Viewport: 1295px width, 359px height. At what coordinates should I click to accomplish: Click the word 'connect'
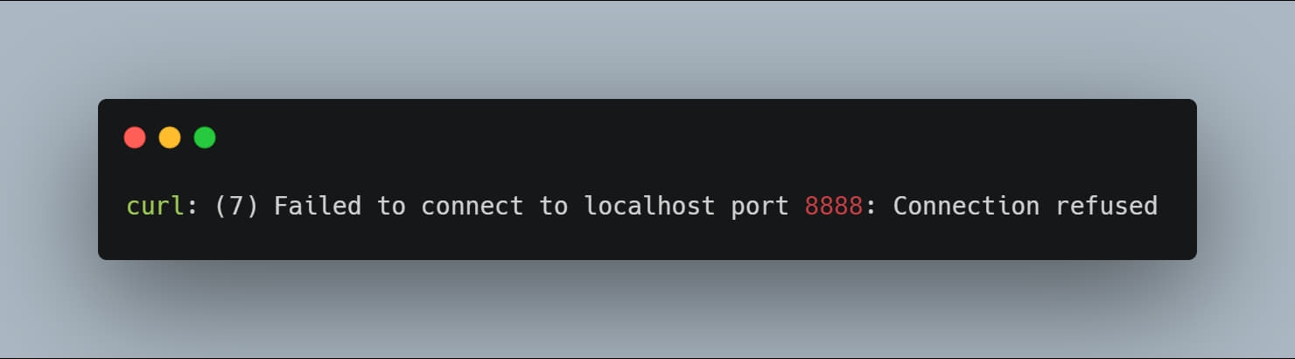tap(472, 207)
